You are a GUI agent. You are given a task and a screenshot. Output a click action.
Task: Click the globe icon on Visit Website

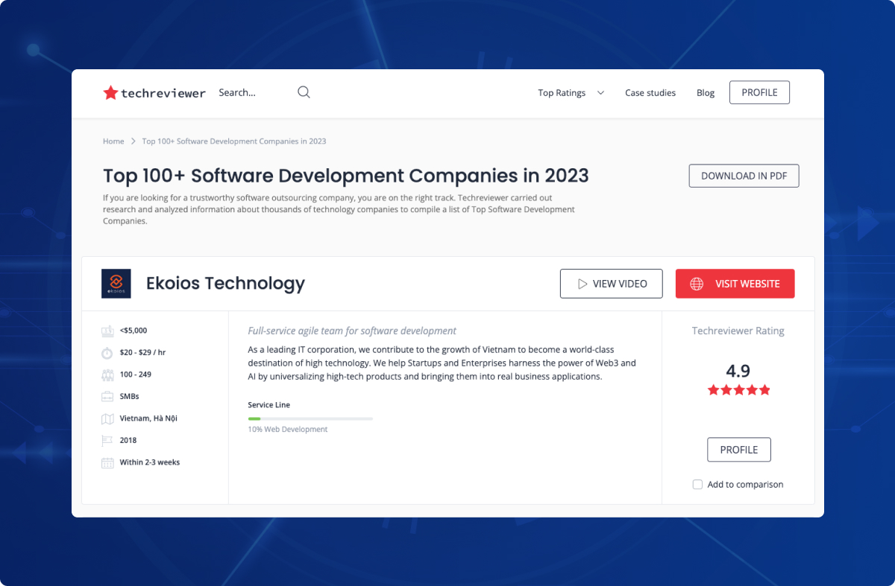click(x=697, y=284)
